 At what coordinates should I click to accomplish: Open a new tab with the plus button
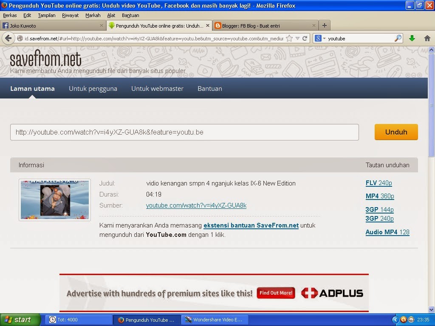pos(324,25)
